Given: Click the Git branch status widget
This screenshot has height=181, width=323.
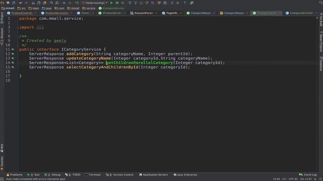Looking at the screenshot, I should pos(306,179).
